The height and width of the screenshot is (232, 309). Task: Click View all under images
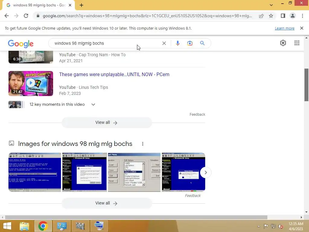point(107,203)
